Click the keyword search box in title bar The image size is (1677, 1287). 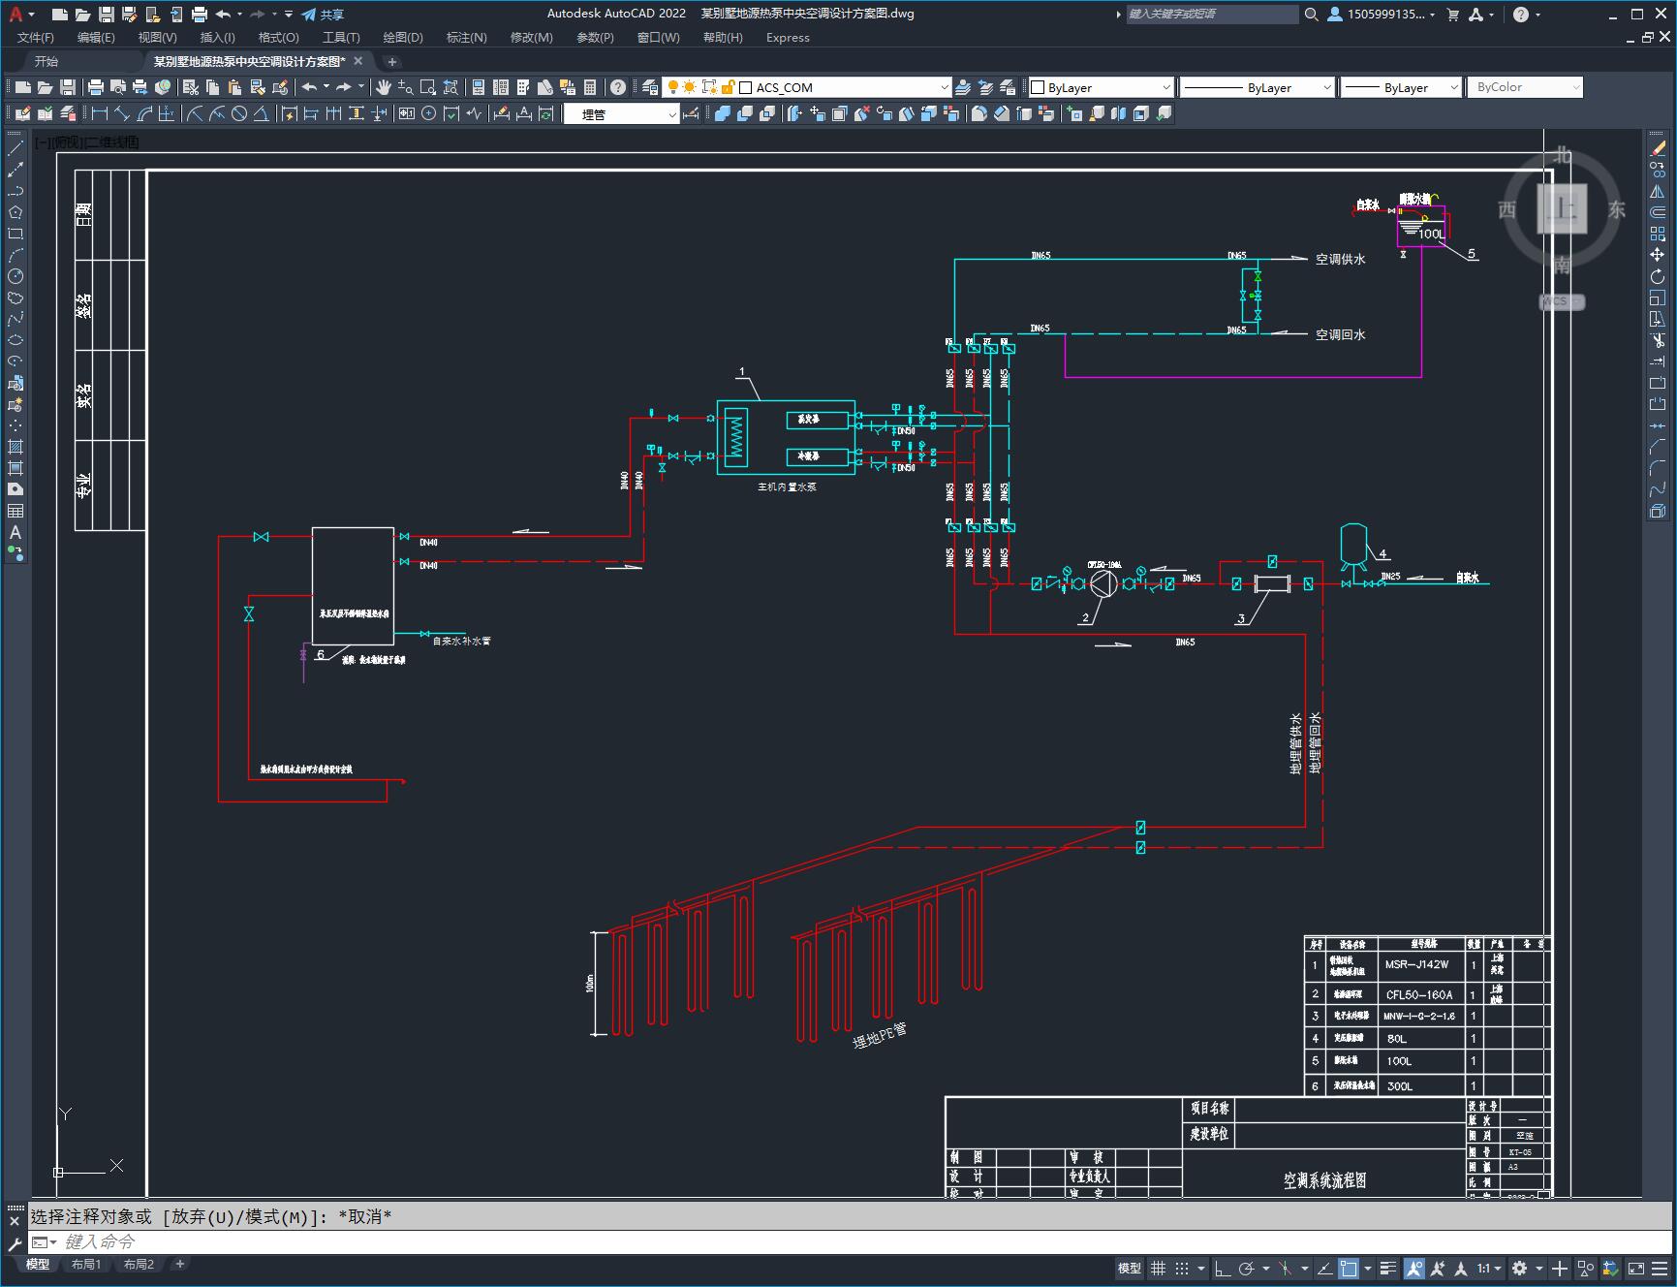click(x=1211, y=15)
